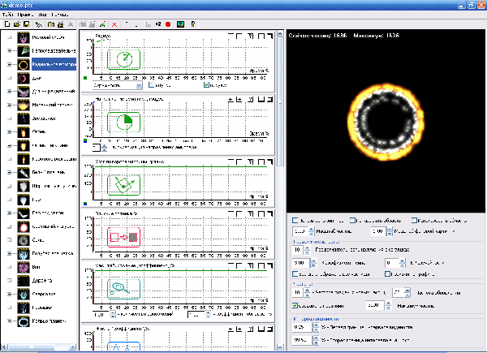Click the red X delete toolbar icon

click(x=114, y=24)
